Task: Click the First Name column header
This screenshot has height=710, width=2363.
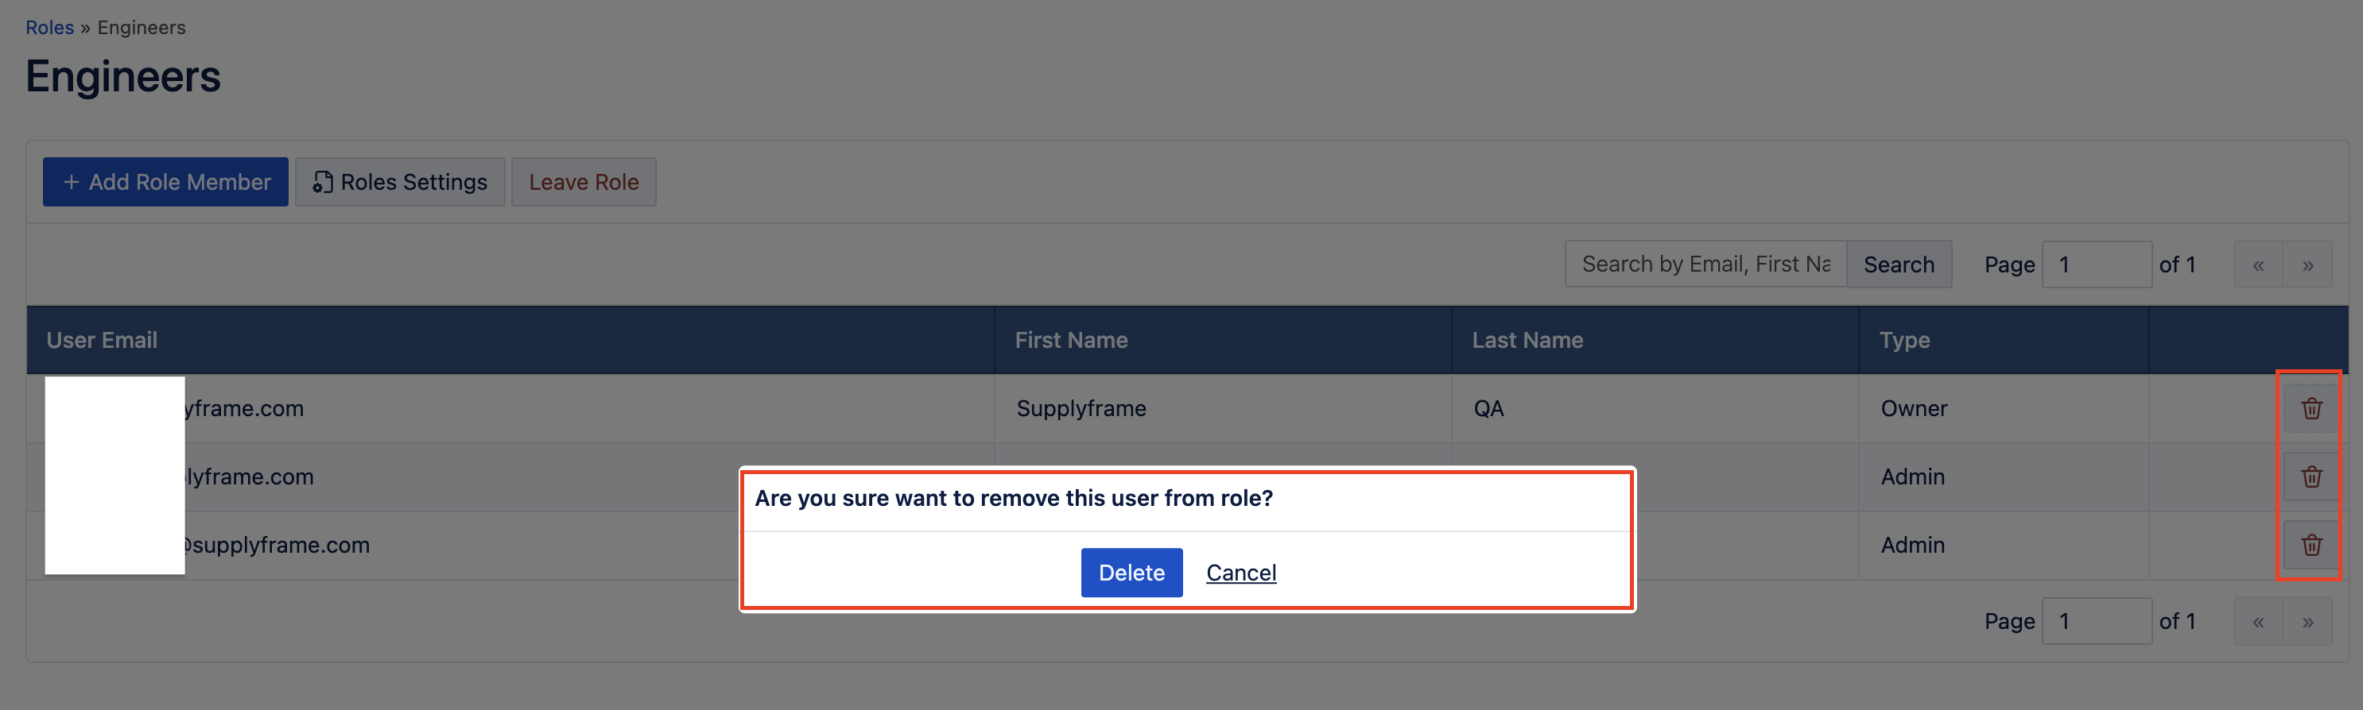Action: (x=1070, y=340)
